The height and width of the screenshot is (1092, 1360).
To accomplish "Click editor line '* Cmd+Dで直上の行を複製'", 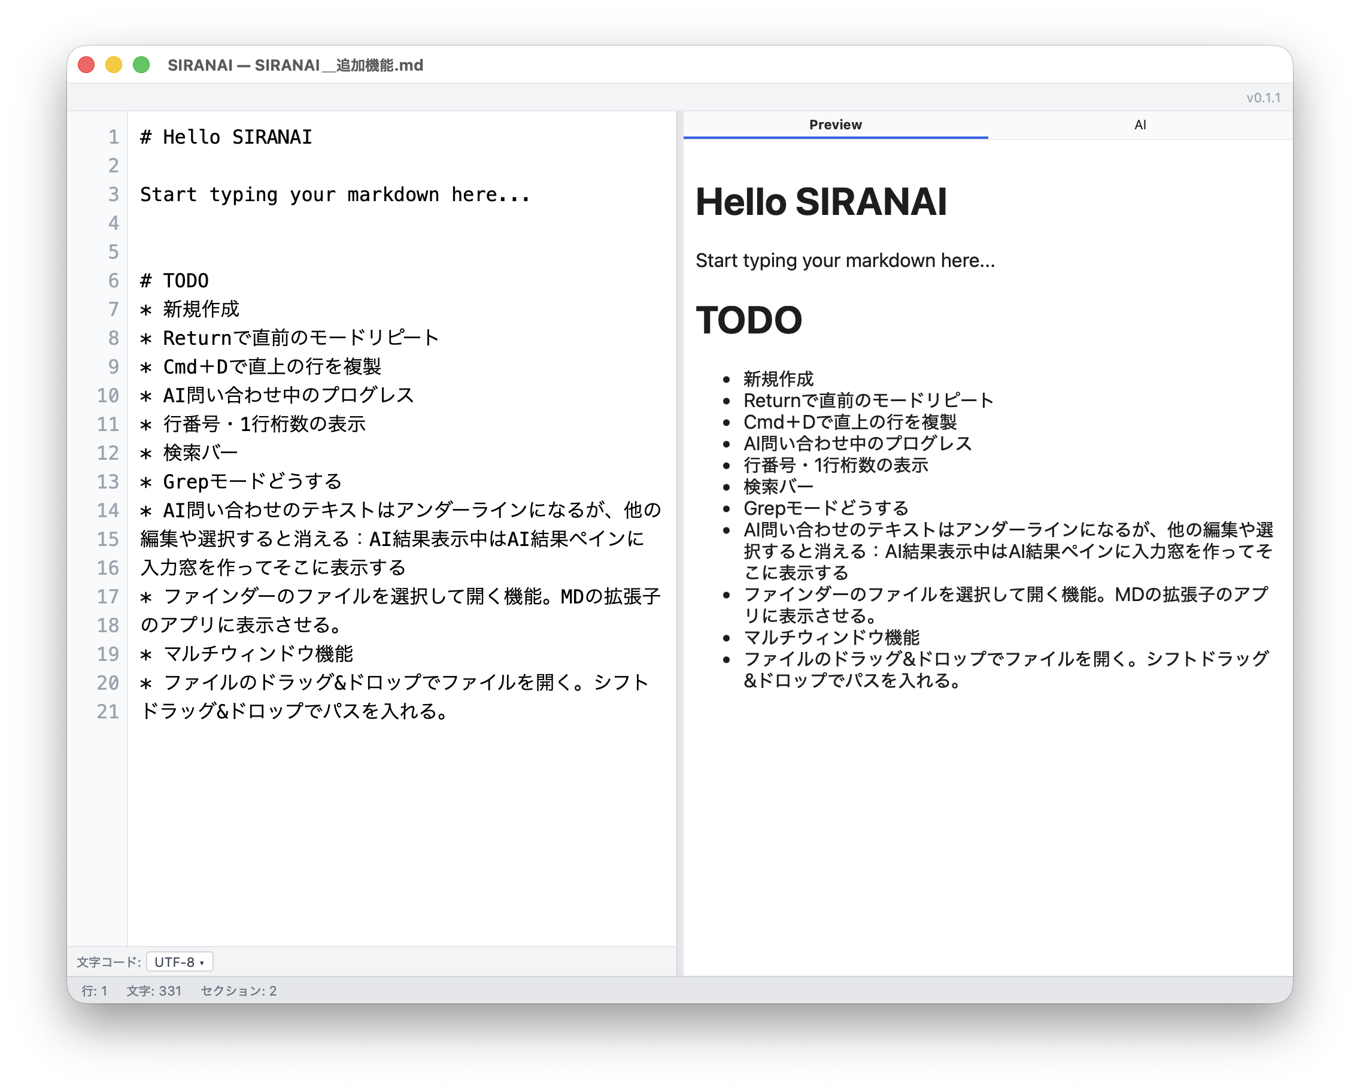I will coord(260,366).
